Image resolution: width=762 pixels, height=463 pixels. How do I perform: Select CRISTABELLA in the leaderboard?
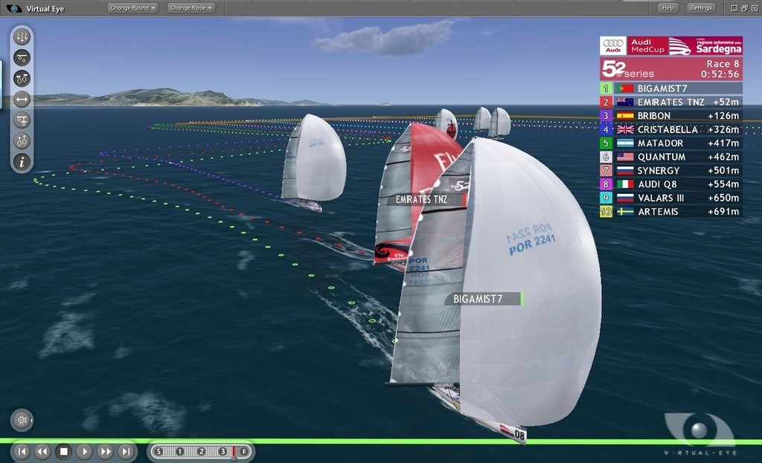tap(670, 129)
